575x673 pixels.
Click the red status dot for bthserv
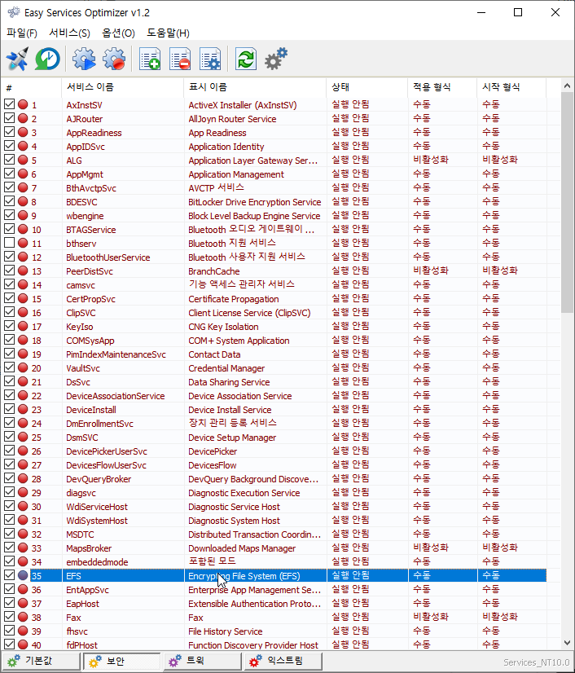coord(23,243)
